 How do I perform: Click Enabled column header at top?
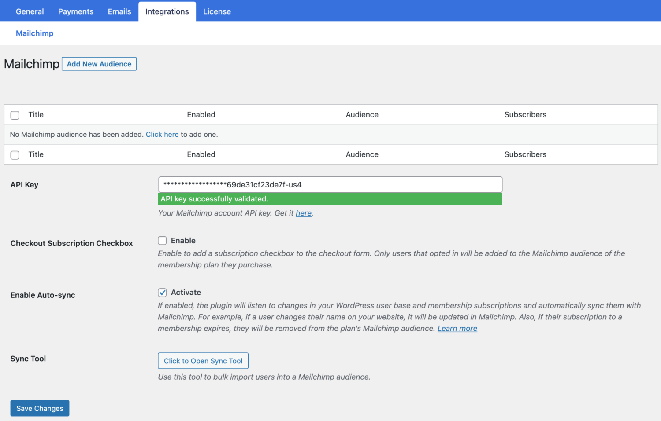pyautogui.click(x=201, y=115)
